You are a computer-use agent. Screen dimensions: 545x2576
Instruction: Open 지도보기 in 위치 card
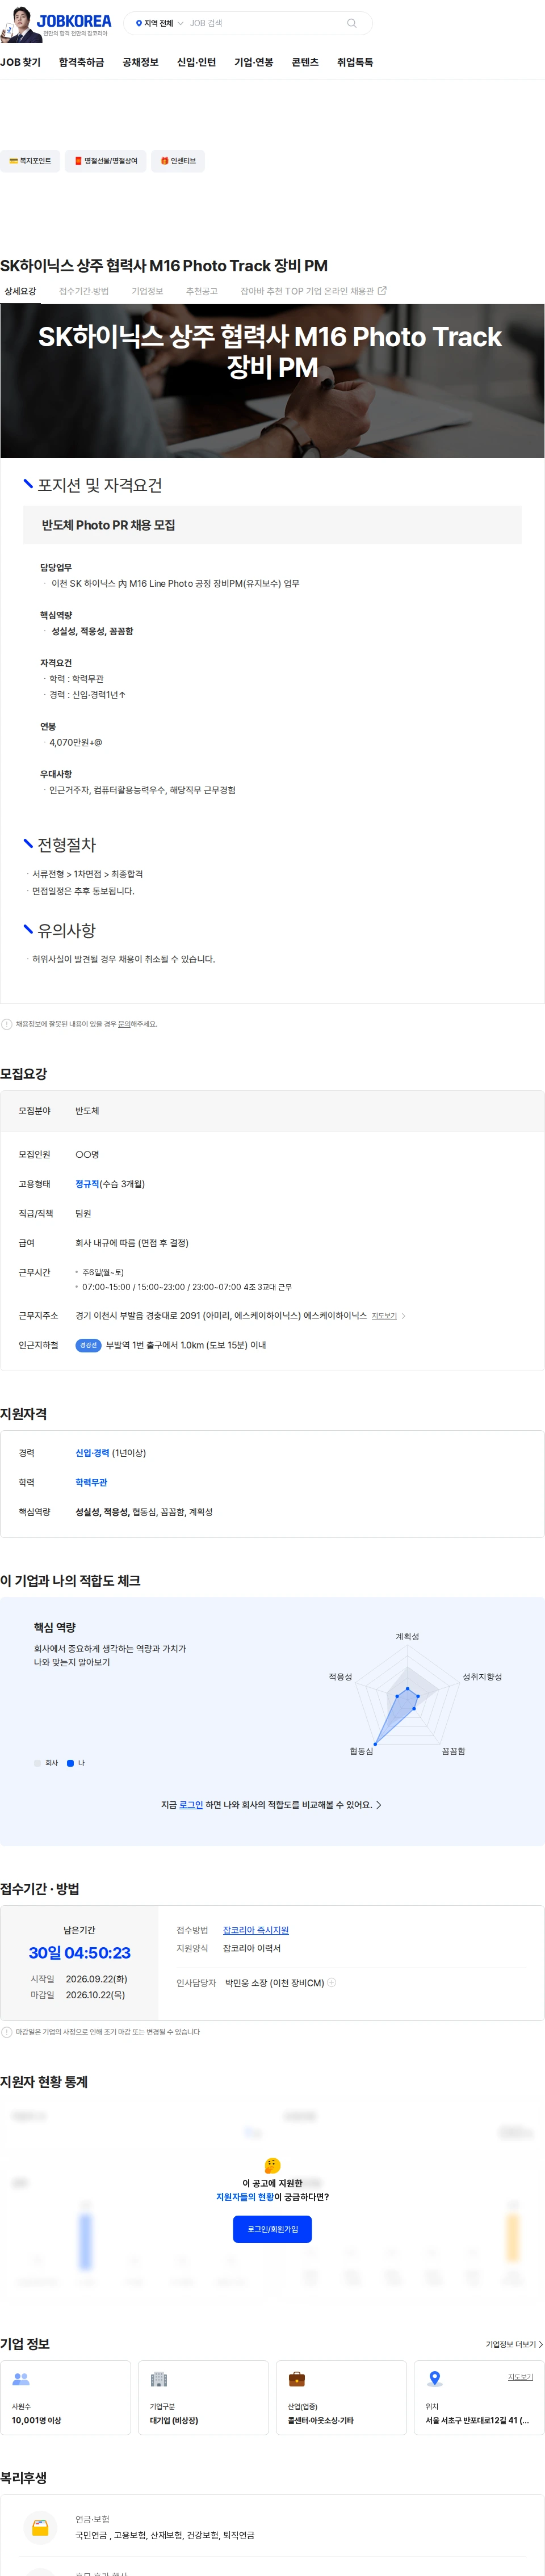pos(520,2377)
